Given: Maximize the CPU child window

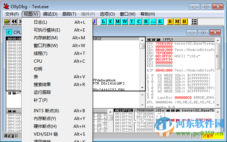Looking at the screenshot, I should click(x=203, y=33).
